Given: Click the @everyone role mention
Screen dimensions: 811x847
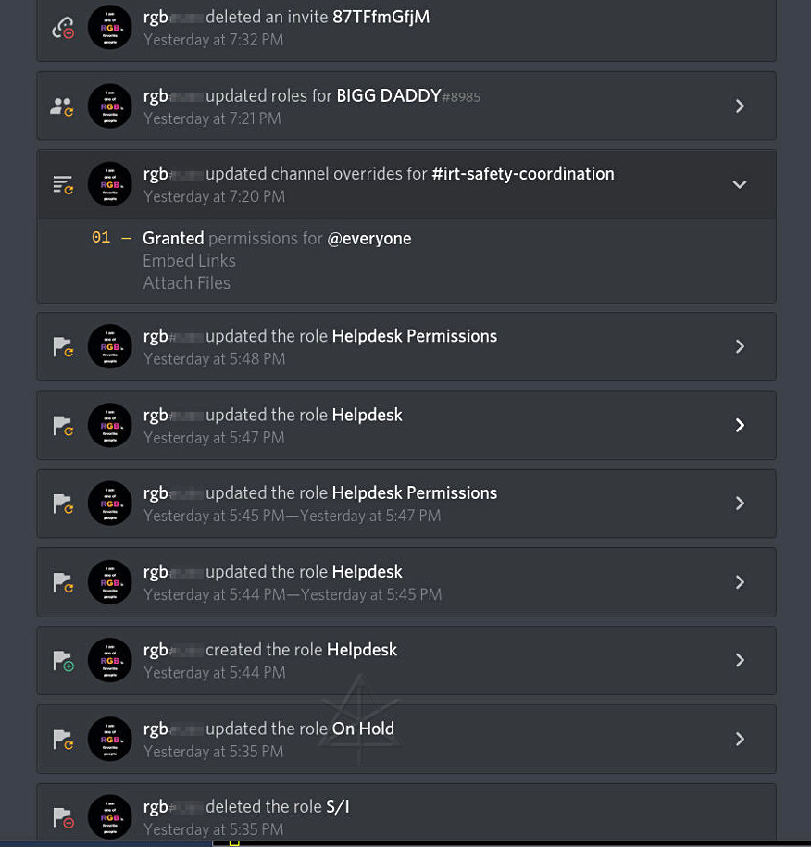Looking at the screenshot, I should pyautogui.click(x=369, y=239).
